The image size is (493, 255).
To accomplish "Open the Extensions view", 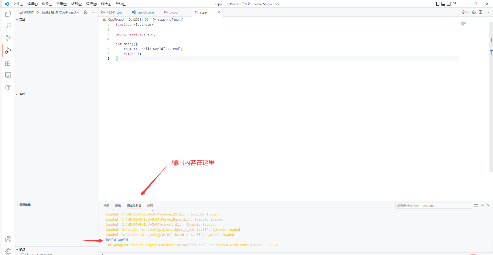I will (x=8, y=63).
